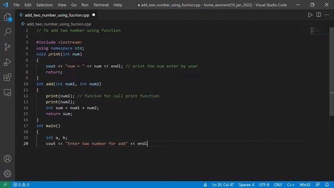
Task: Click the VS Code logo icon
Action: click(6, 5)
